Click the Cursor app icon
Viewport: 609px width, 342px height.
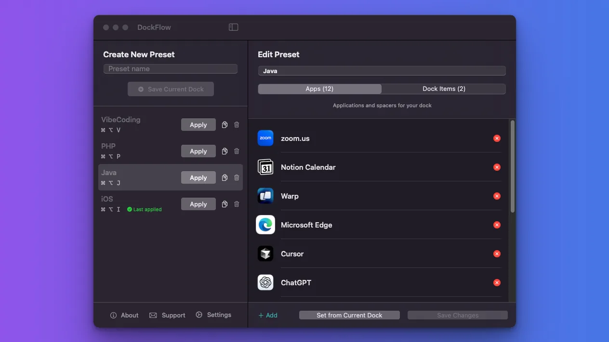point(265,253)
